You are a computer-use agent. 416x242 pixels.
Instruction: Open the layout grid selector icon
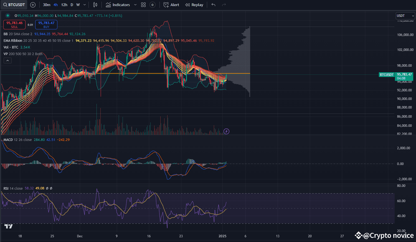tap(143, 5)
